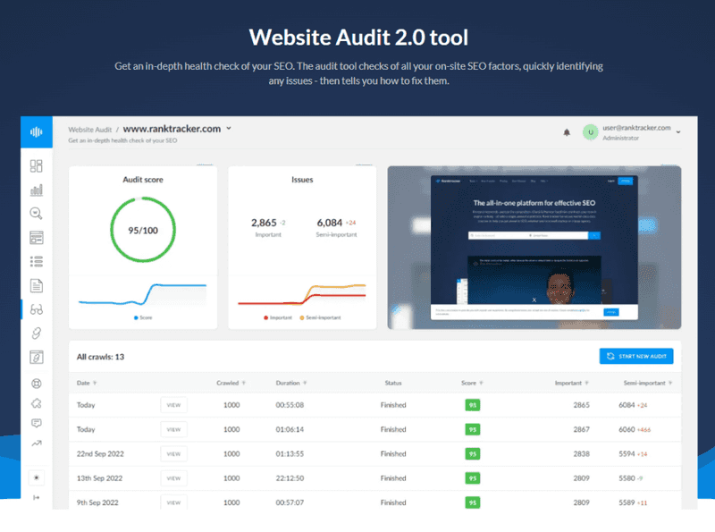
Task: Click the 95/100 audit score circle
Action: pyautogui.click(x=143, y=230)
